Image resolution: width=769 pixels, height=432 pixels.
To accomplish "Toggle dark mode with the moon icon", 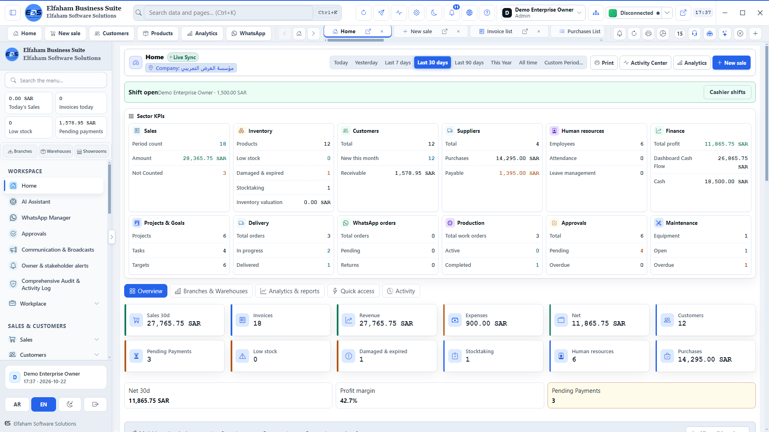I will (434, 13).
